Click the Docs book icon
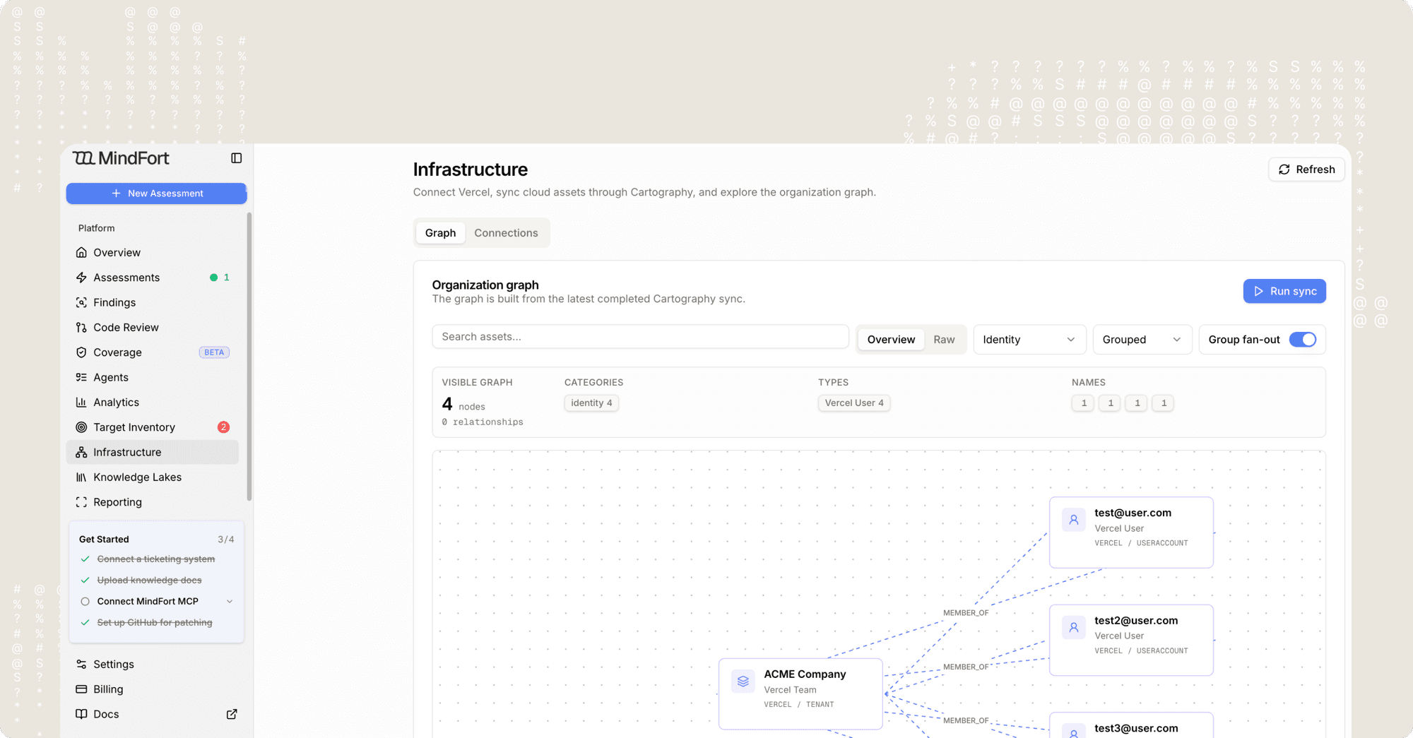This screenshot has width=1413, height=738. (81, 714)
